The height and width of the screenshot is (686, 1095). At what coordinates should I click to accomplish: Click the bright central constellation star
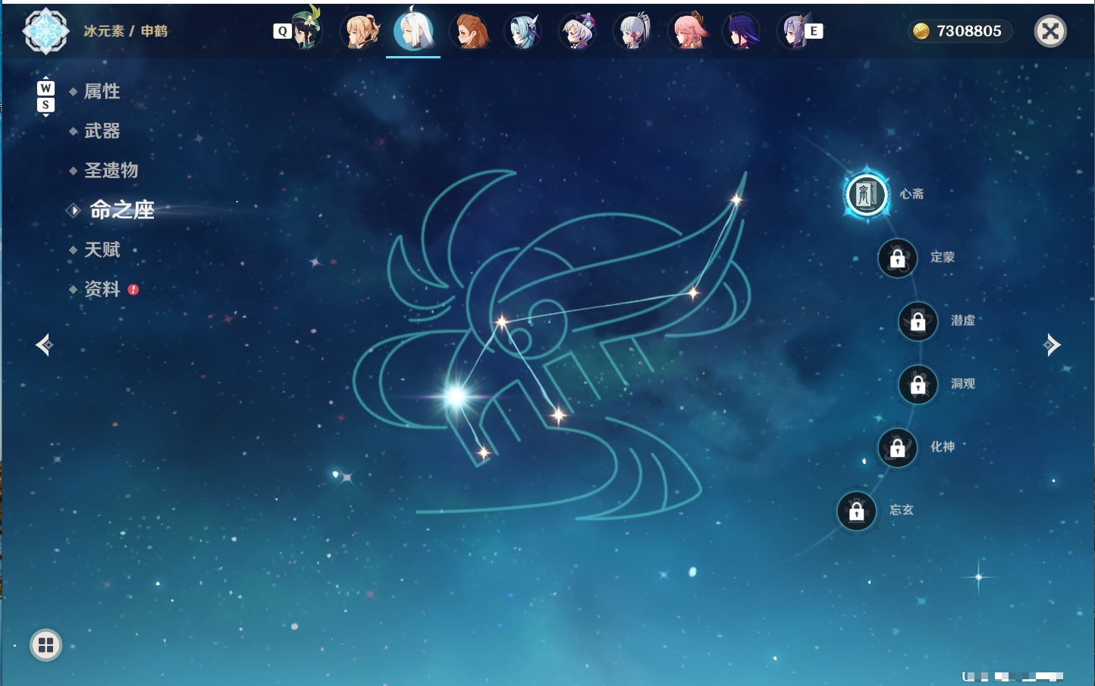(x=456, y=395)
